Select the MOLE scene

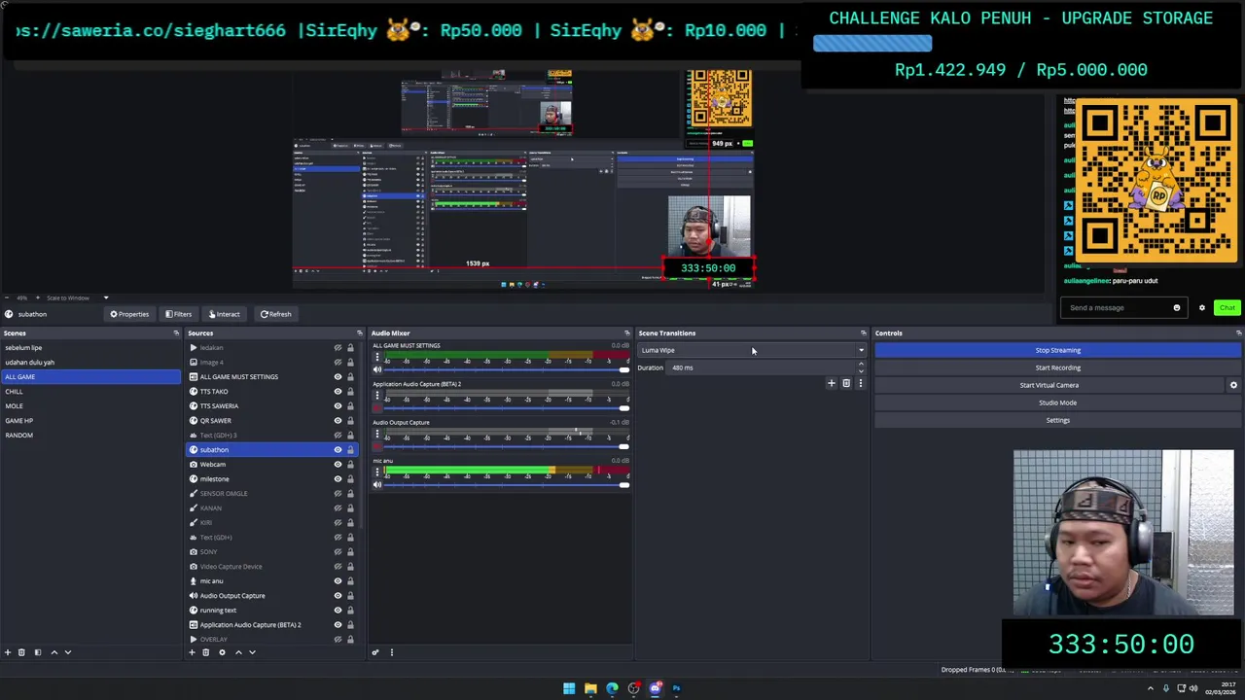click(x=14, y=405)
